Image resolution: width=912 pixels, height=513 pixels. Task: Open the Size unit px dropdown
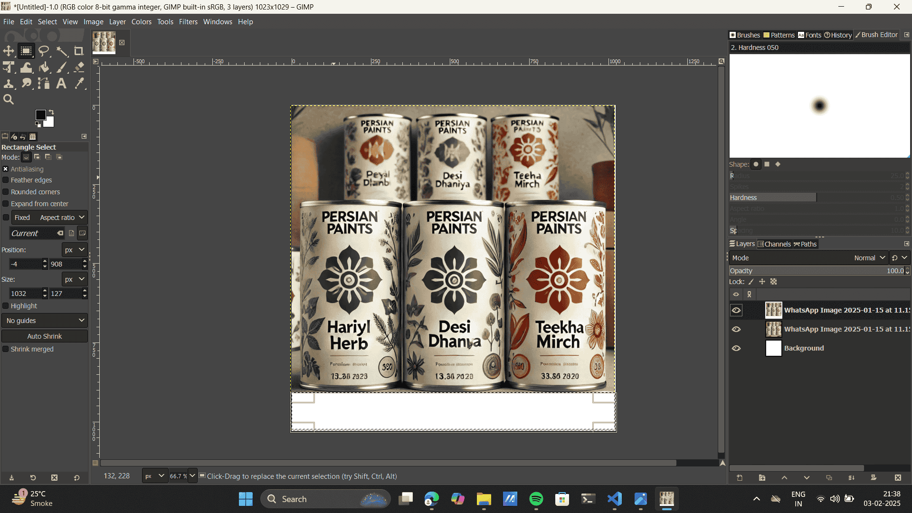(75, 279)
